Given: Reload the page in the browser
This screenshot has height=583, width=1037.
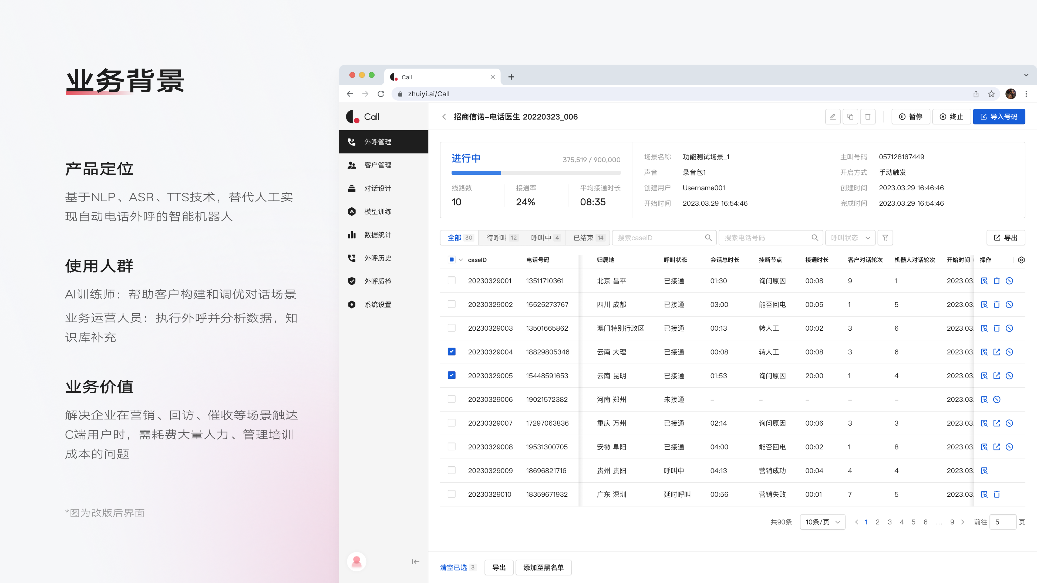Looking at the screenshot, I should pos(381,94).
